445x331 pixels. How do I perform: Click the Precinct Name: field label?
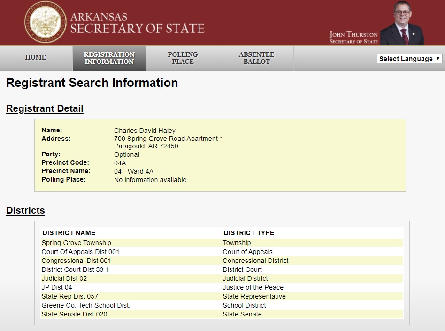(66, 171)
